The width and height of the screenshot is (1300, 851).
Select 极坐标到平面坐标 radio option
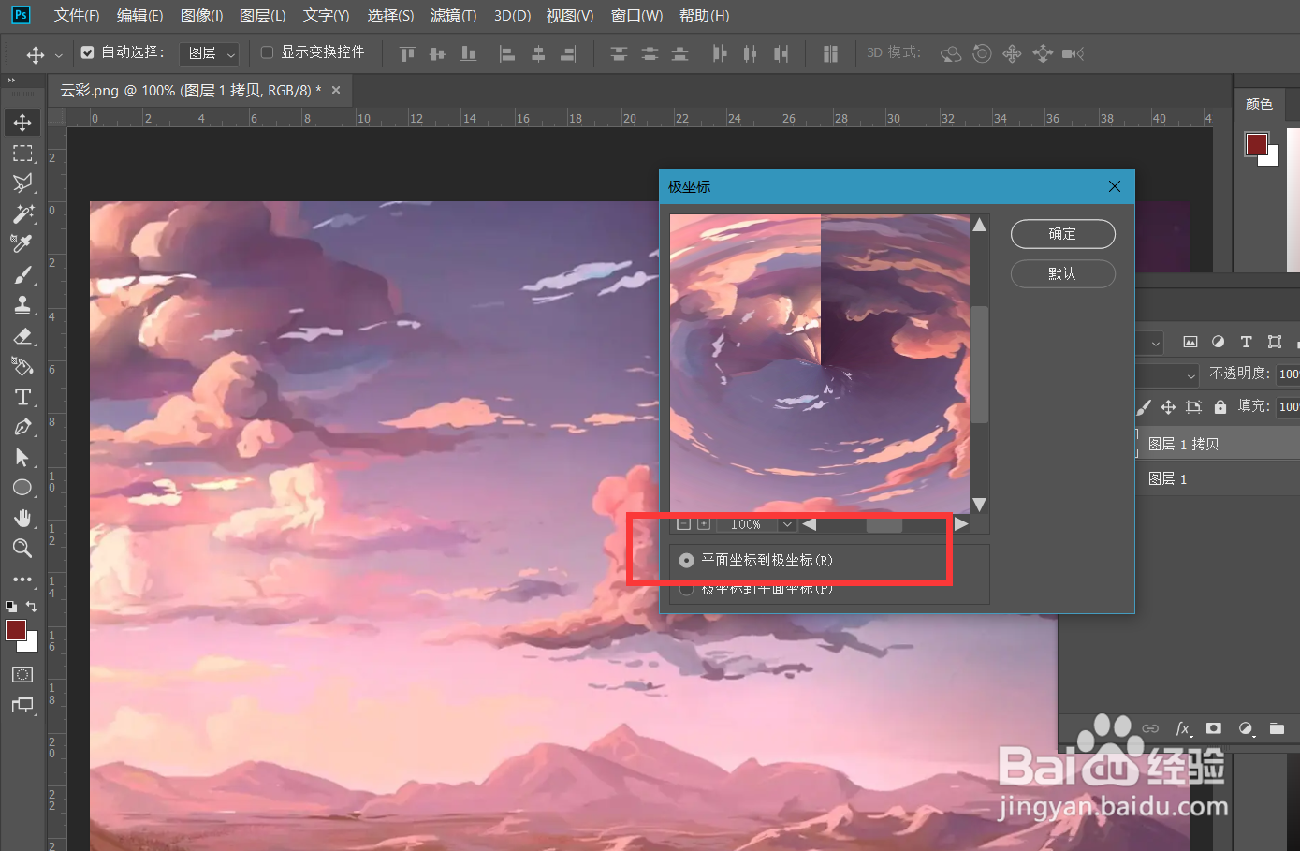(x=687, y=590)
